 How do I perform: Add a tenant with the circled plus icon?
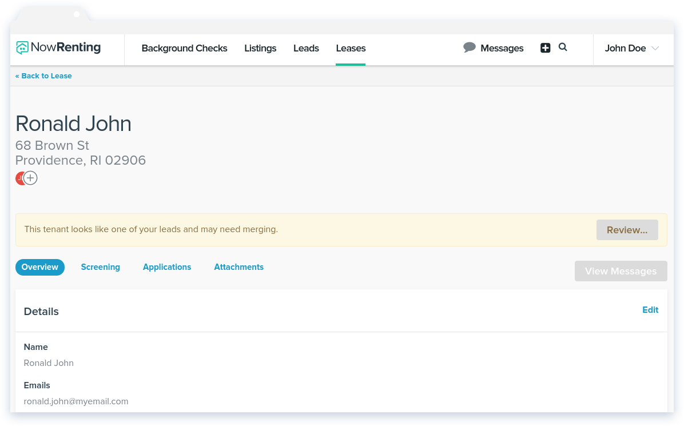(30, 178)
